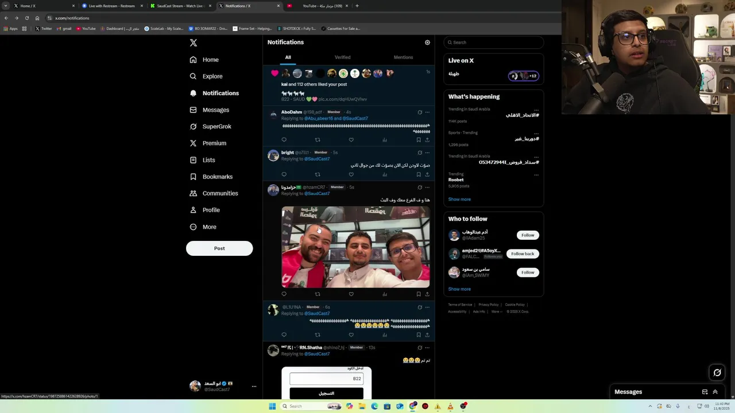Open the Roobet trending topic

tap(456, 180)
